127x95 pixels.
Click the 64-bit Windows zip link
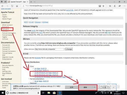coord(41,75)
